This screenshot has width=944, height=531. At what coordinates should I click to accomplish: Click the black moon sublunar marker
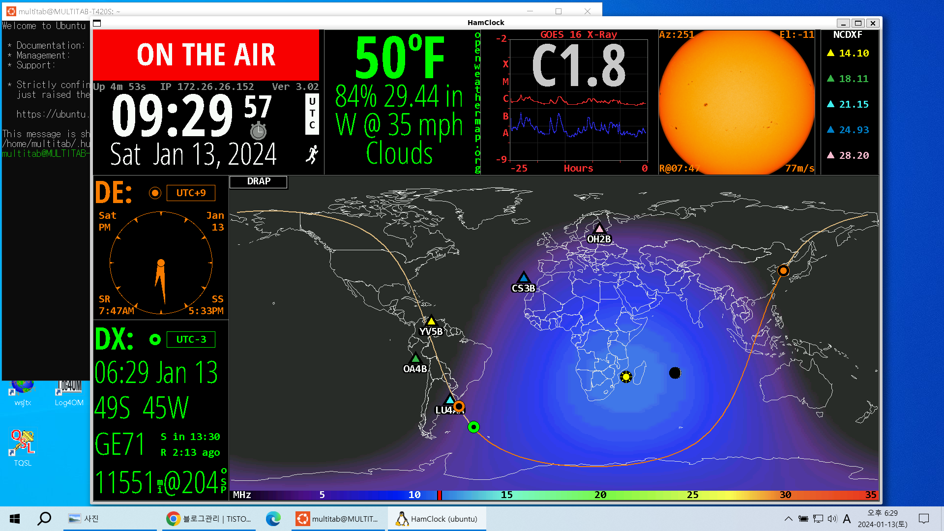[x=675, y=373]
